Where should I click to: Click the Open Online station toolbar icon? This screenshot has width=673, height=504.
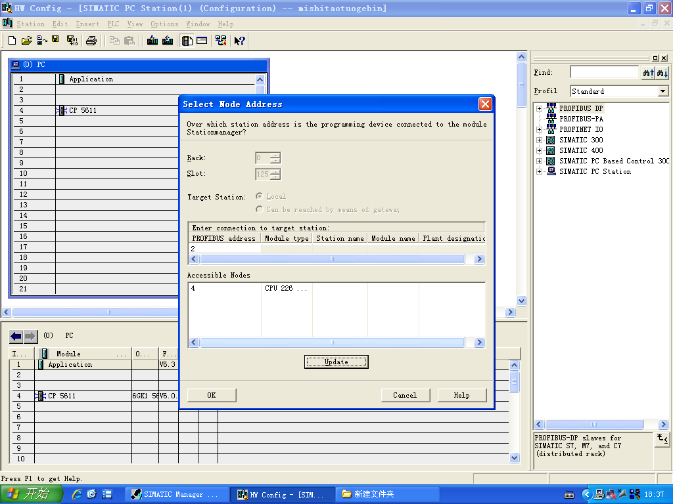(41, 41)
